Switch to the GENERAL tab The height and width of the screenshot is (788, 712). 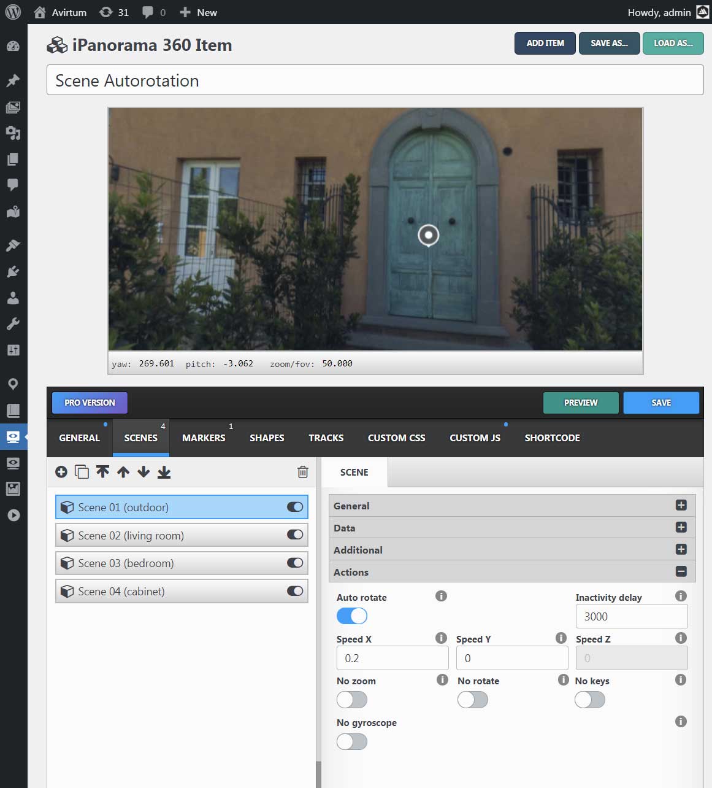[79, 438]
